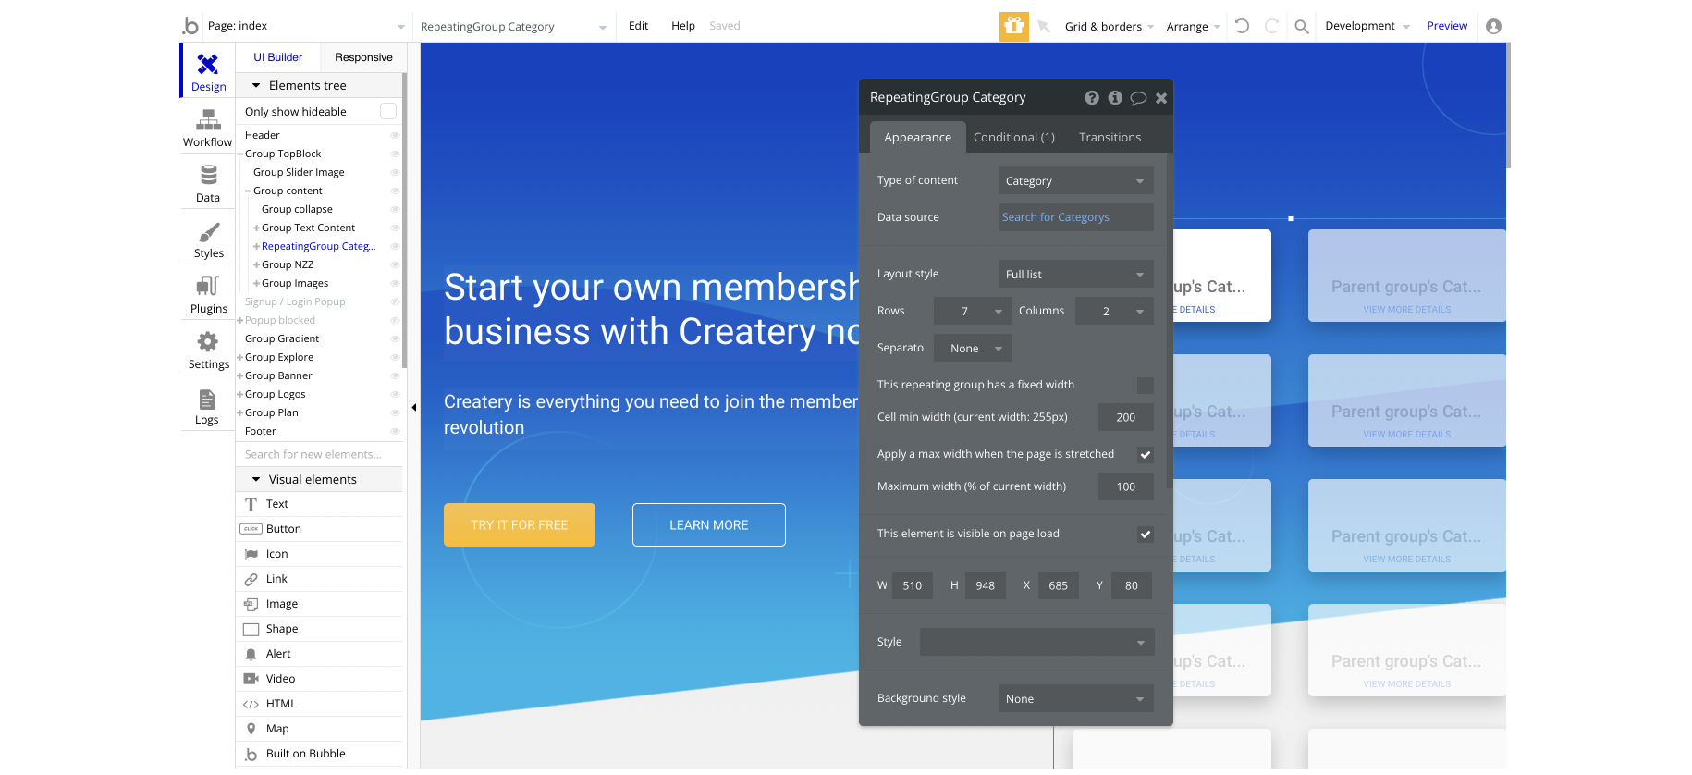Open the Plugins icon in sidebar
This screenshot has height=775, width=1692.
[x=208, y=287]
